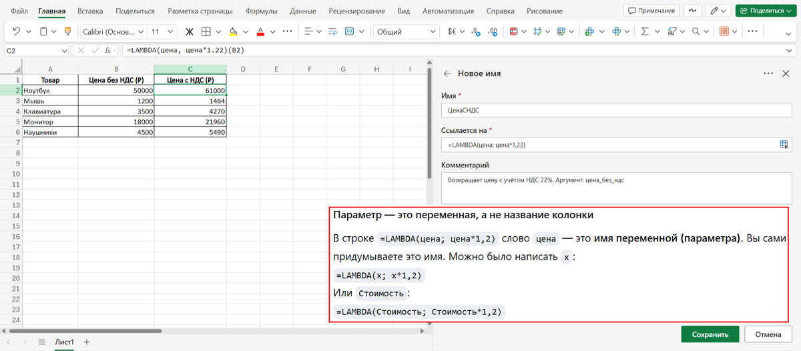This screenshot has height=351, width=801.
Task: Go back from Новое имя pane
Action: tap(447, 74)
